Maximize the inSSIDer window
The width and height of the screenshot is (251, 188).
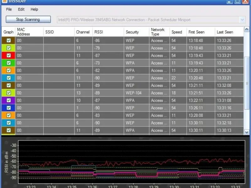237,1
